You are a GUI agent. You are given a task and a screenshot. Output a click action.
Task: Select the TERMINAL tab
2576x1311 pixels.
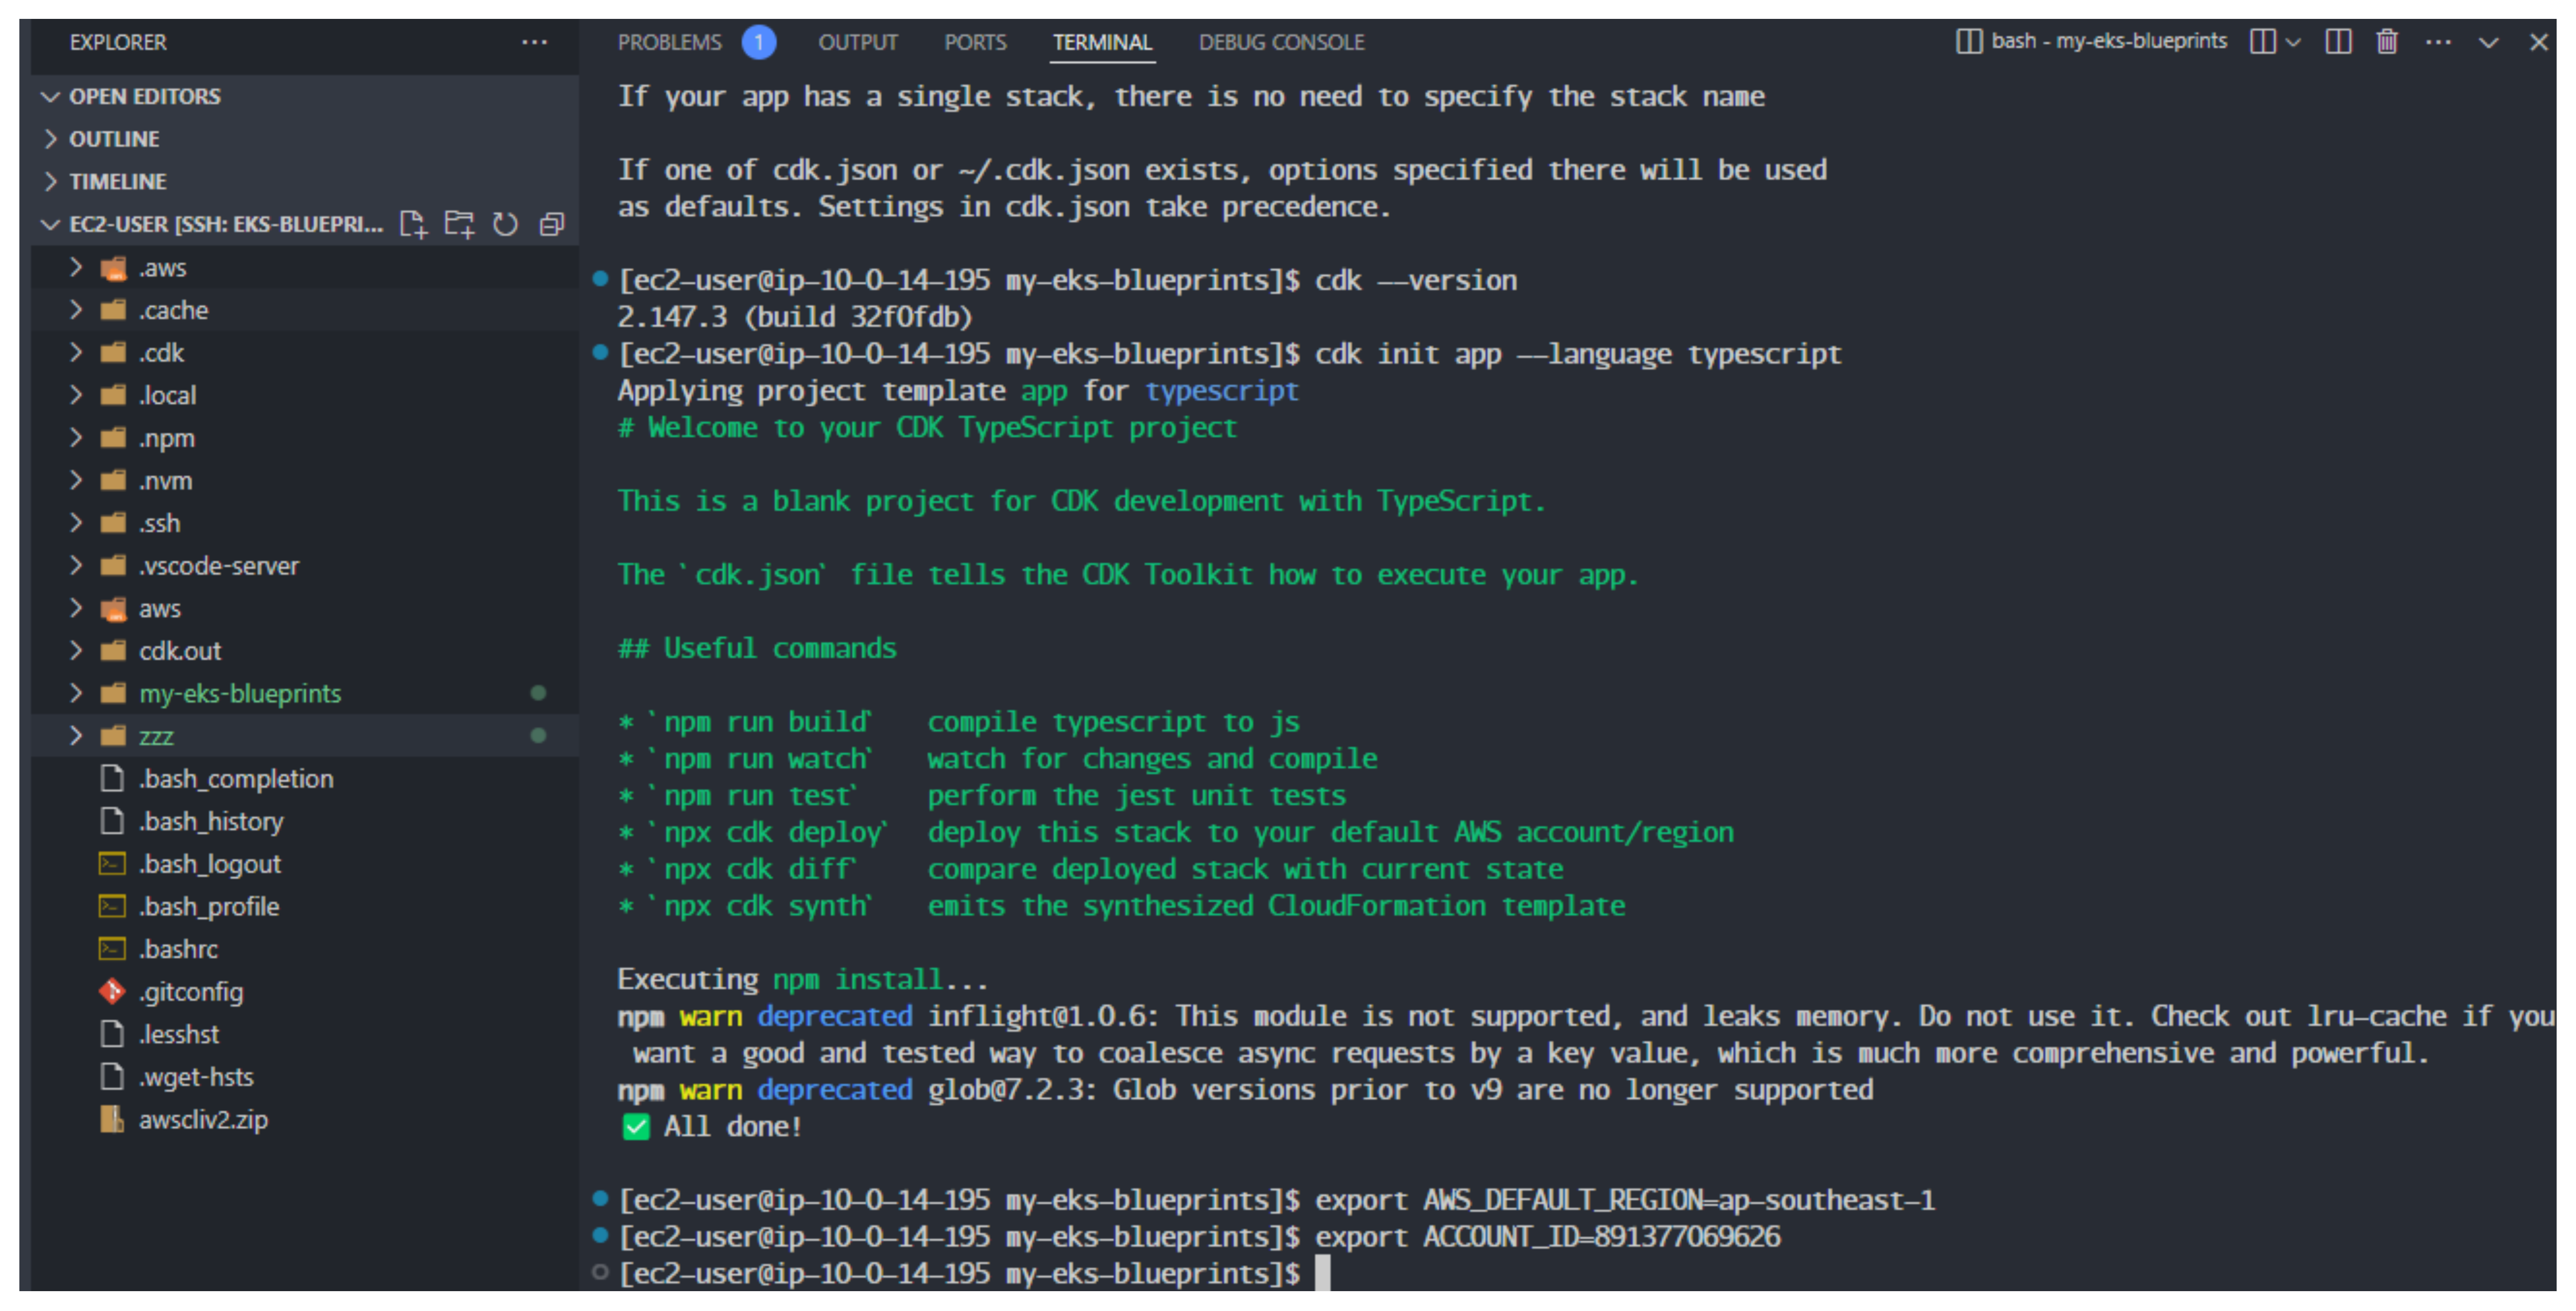click(1102, 42)
